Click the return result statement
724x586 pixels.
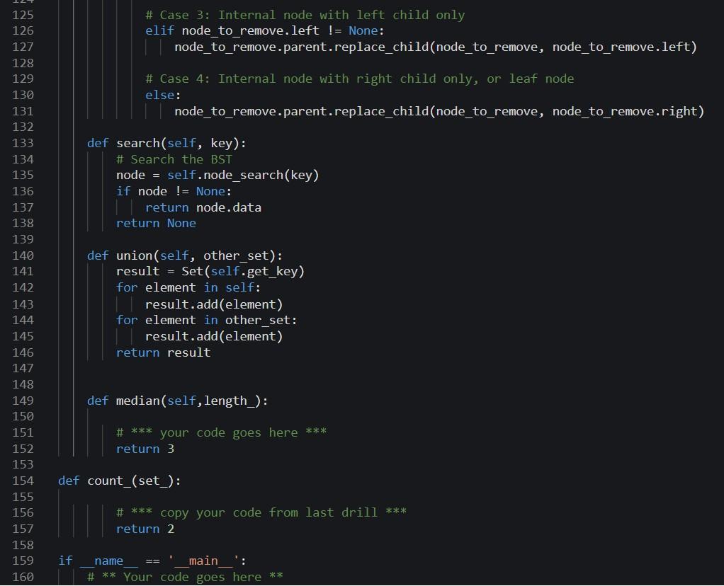[x=163, y=352]
